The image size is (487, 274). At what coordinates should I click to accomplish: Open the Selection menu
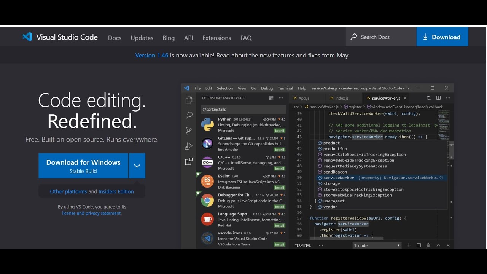tap(225, 88)
